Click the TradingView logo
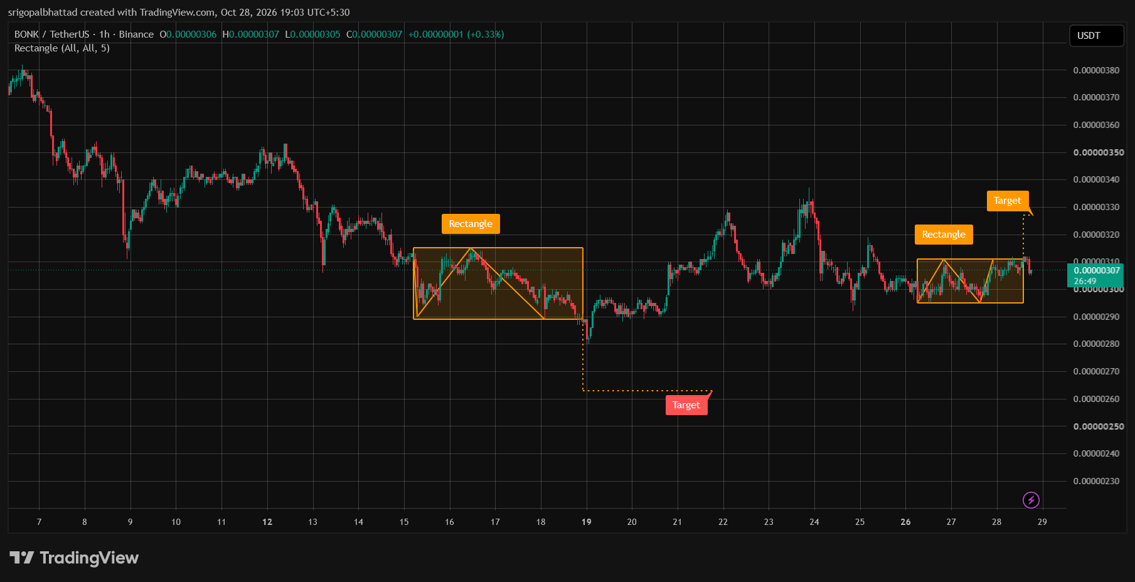Screen dimensions: 1135x582 pos(74,558)
